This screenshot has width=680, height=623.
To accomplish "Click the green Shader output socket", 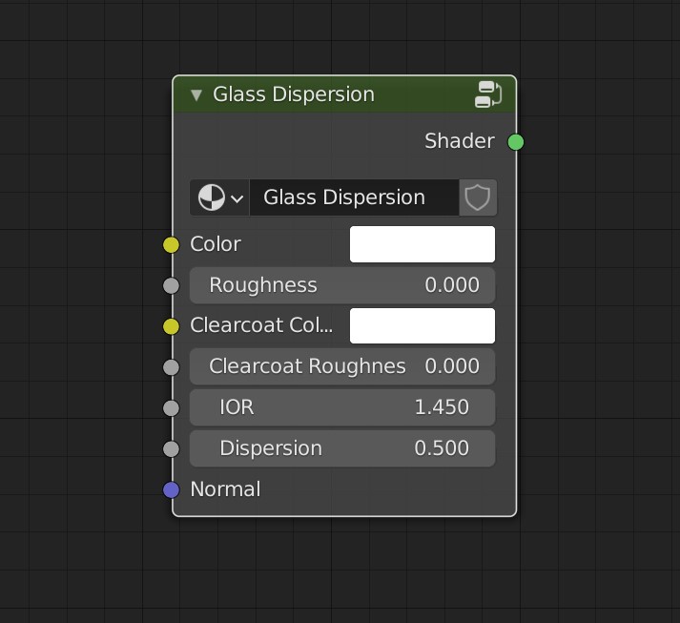I will pyautogui.click(x=516, y=142).
